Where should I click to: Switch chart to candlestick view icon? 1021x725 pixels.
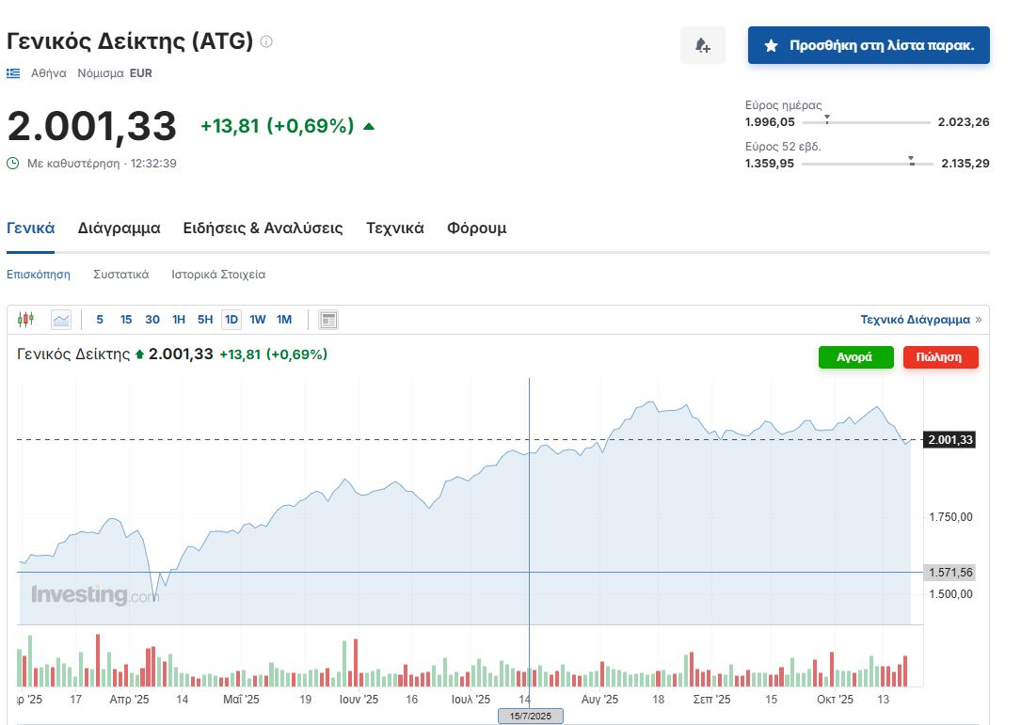click(x=25, y=320)
